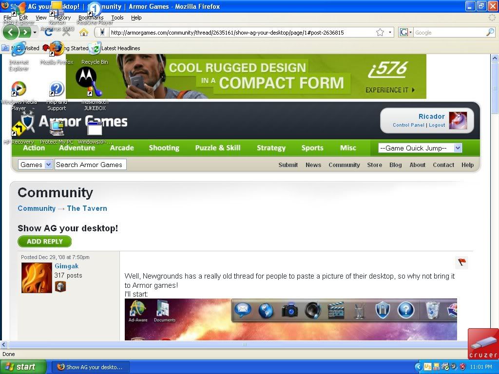The height and width of the screenshot is (374, 499).
Task: Click the Search Armor Games input field
Action: pos(90,165)
